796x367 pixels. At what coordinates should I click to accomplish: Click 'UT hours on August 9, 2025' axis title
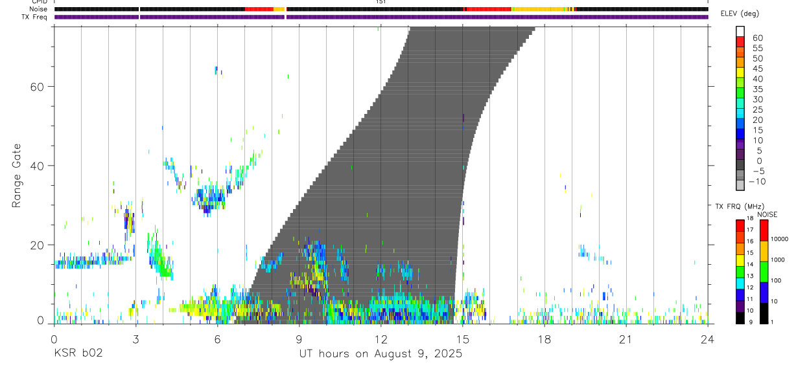[380, 354]
